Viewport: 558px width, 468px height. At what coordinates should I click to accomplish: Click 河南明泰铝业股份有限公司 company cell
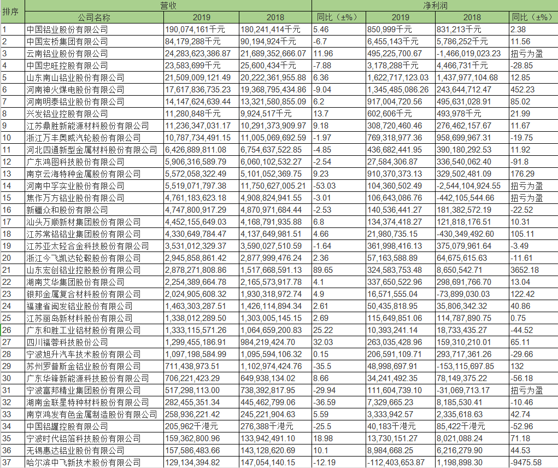coord(95,102)
